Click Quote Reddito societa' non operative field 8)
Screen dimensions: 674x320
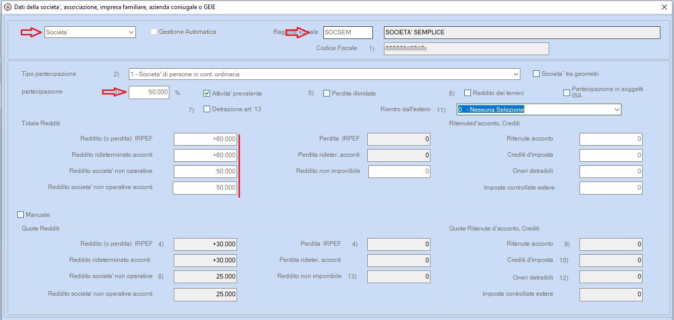205,277
